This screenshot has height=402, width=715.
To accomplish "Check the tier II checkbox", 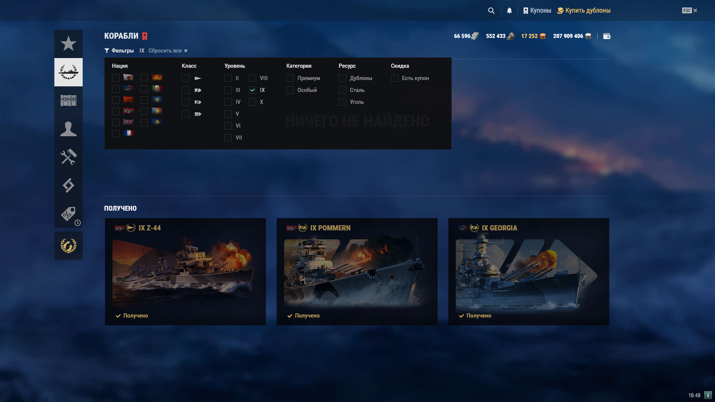I will [x=228, y=78].
